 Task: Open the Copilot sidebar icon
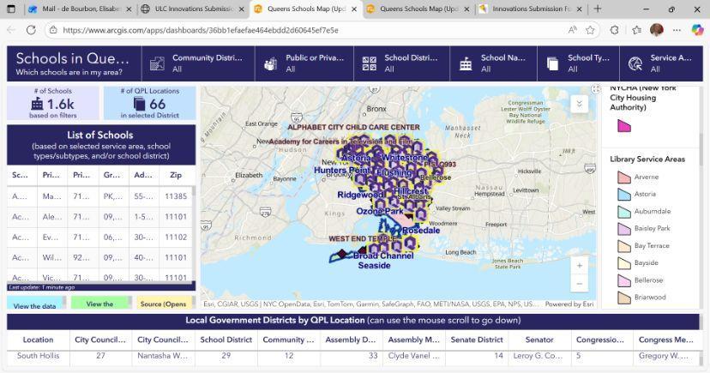(x=697, y=29)
